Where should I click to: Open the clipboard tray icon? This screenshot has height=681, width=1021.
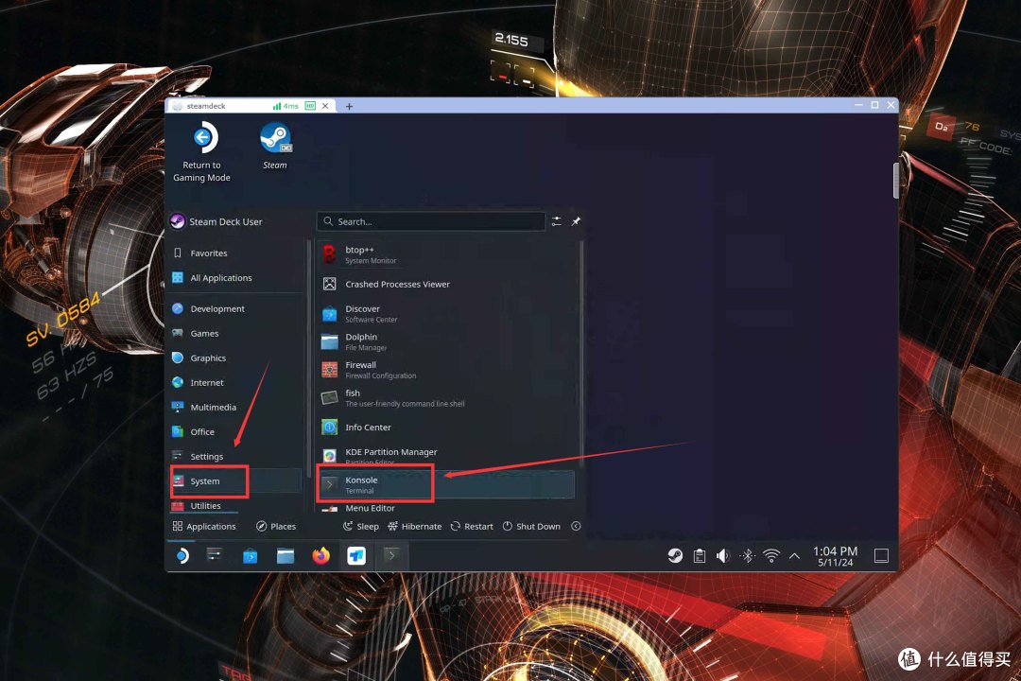(x=700, y=556)
